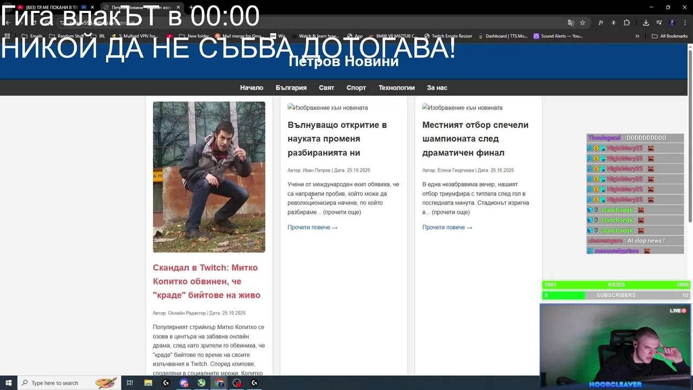This screenshot has width=693, height=390.
Task: Click the paint palette icon in search box
Action: tap(106, 383)
